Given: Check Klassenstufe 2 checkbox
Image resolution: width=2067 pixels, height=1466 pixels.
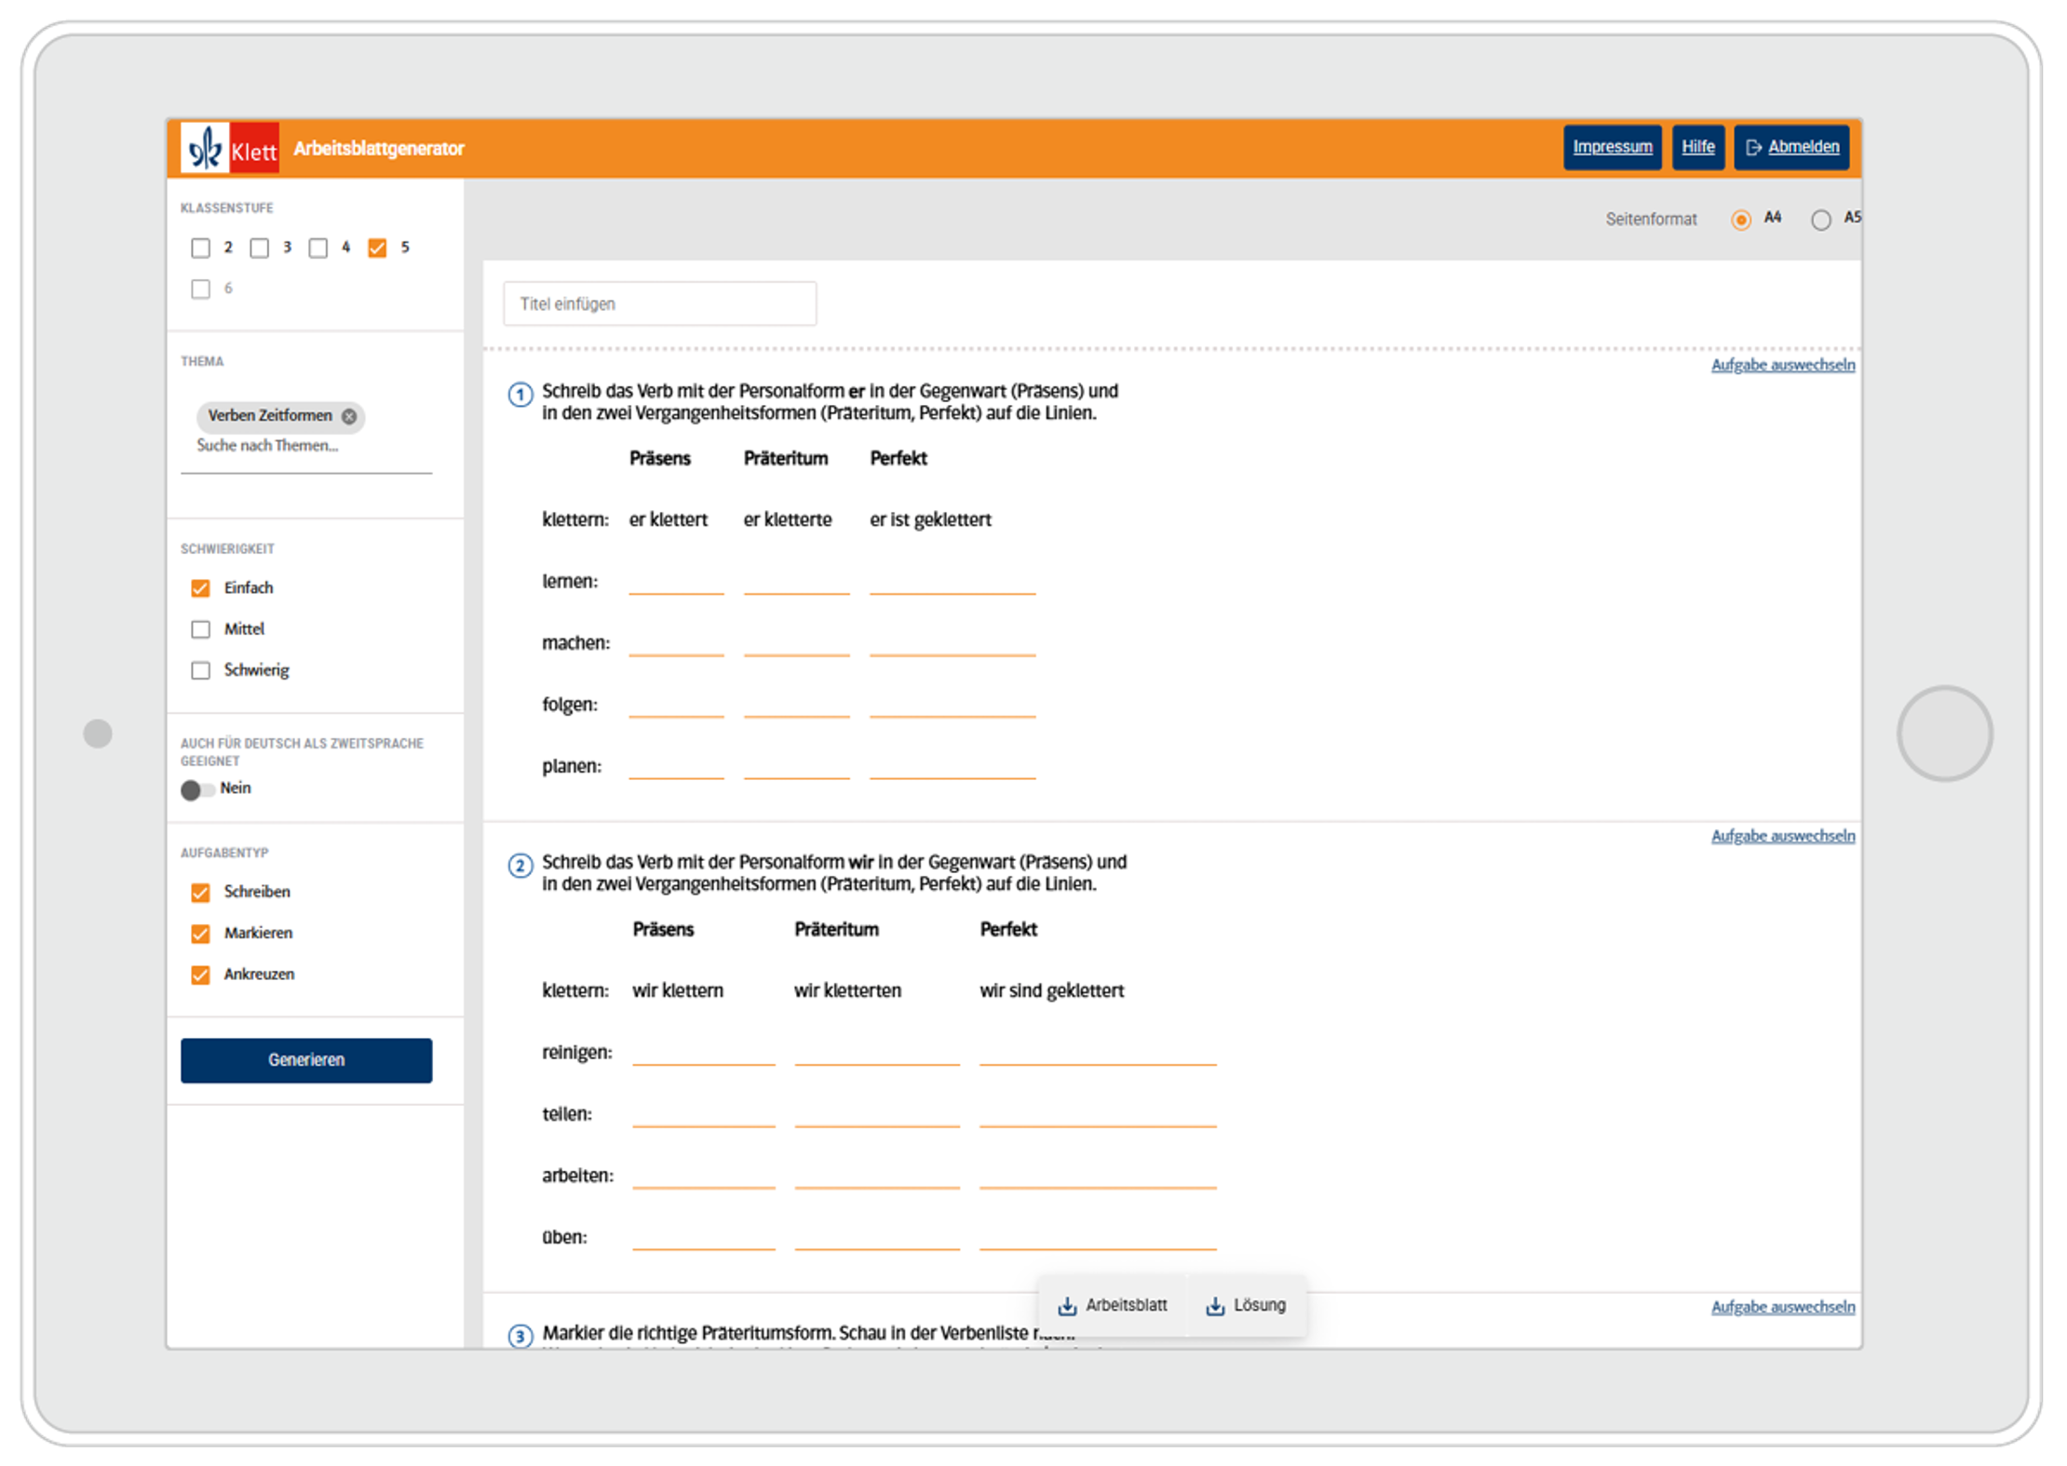Looking at the screenshot, I should (200, 248).
